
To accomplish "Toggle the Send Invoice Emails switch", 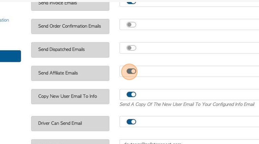I will tap(131, 2).
